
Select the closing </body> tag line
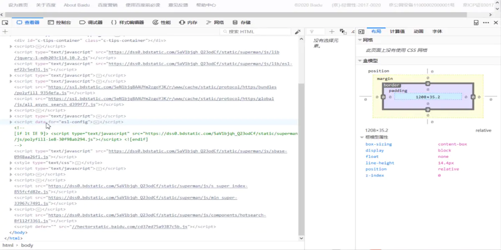tap(19, 233)
